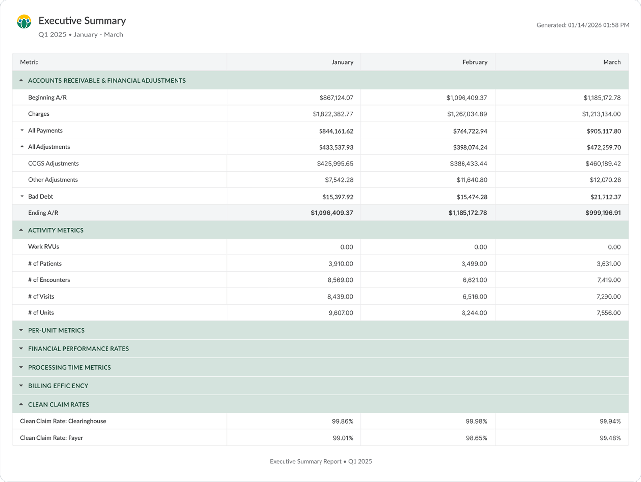Select Clean Claim Rate: Payer row
Image resolution: width=641 pixels, height=482 pixels.
pyautogui.click(x=51, y=438)
